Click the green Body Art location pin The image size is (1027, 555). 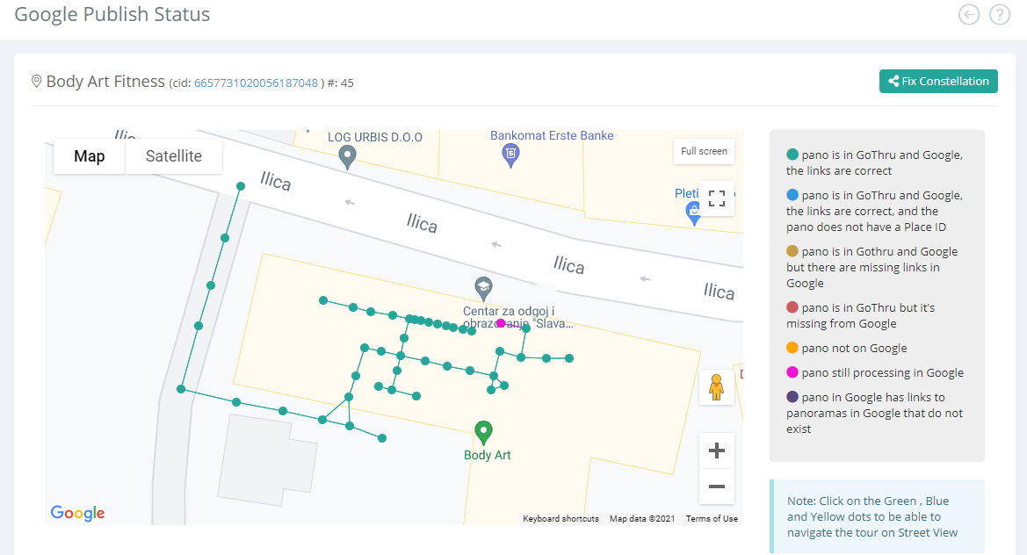click(483, 432)
